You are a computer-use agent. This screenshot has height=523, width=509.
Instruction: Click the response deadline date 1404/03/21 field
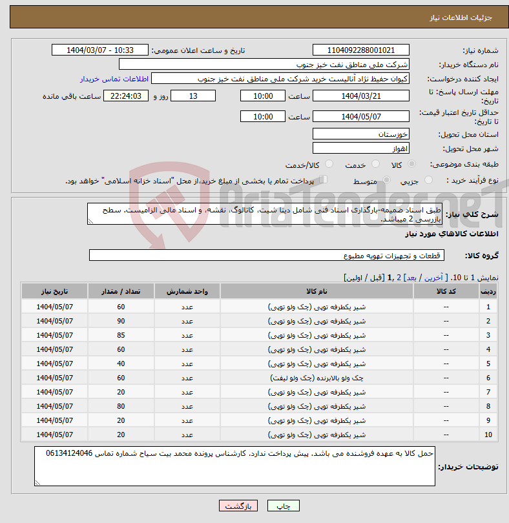point(361,96)
